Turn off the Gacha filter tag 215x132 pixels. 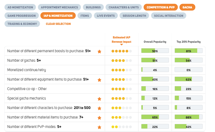pos(187,7)
